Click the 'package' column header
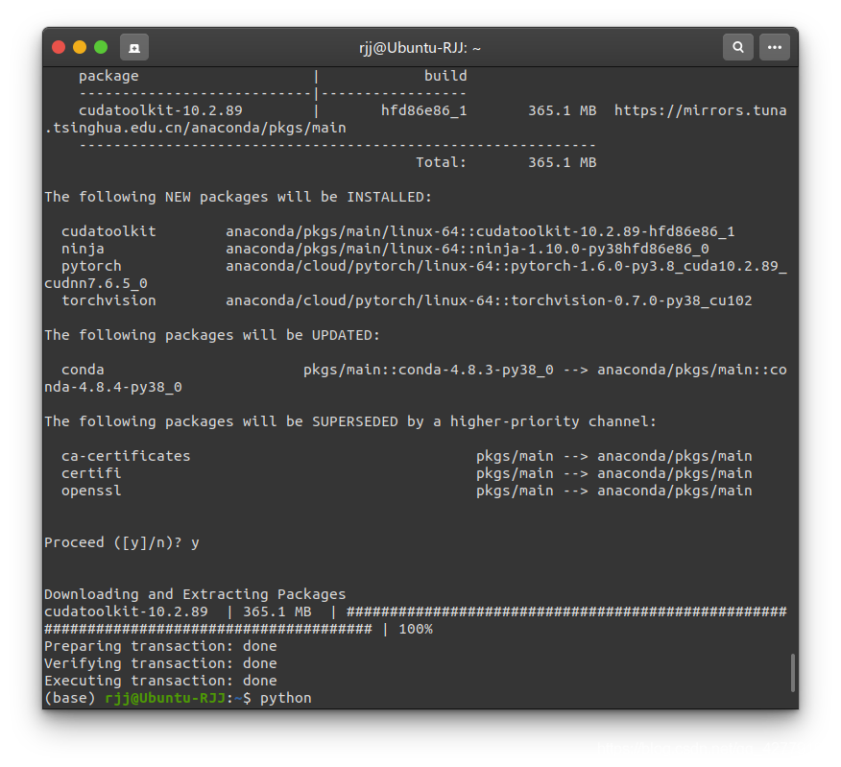841x767 pixels. click(108, 76)
